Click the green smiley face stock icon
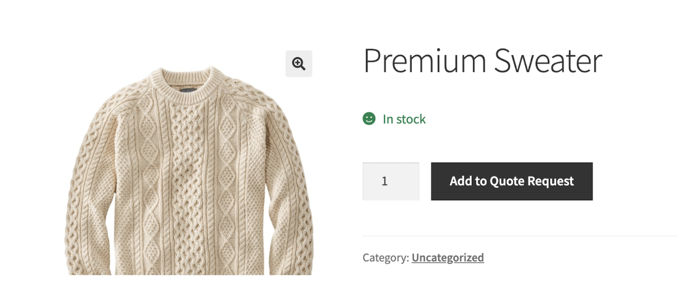 369,119
